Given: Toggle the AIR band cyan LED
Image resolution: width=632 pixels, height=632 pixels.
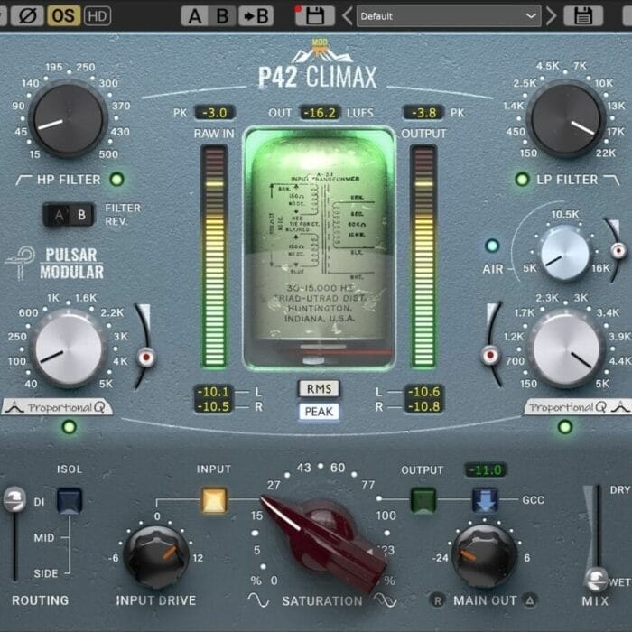Looking at the screenshot, I should 492,246.
